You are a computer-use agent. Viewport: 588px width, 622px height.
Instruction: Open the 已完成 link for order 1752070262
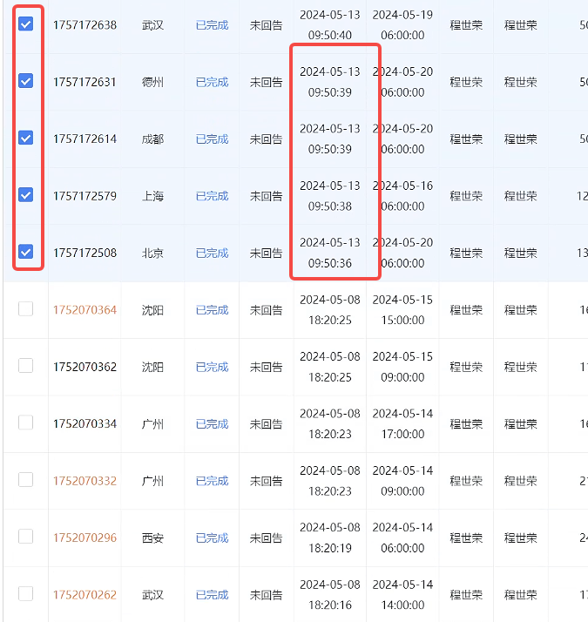(x=213, y=595)
